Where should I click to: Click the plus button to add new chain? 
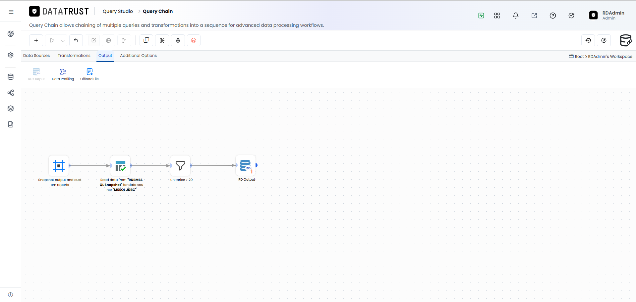[36, 40]
